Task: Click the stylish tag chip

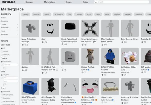Action: click(117, 14)
